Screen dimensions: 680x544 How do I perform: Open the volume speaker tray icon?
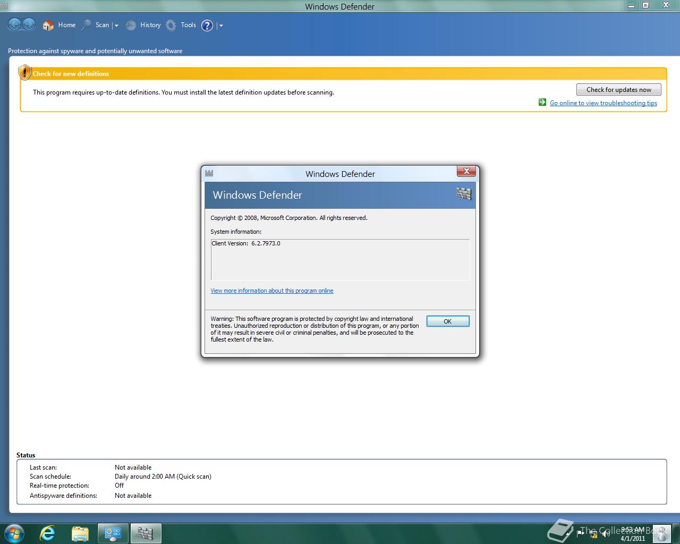pos(606,534)
